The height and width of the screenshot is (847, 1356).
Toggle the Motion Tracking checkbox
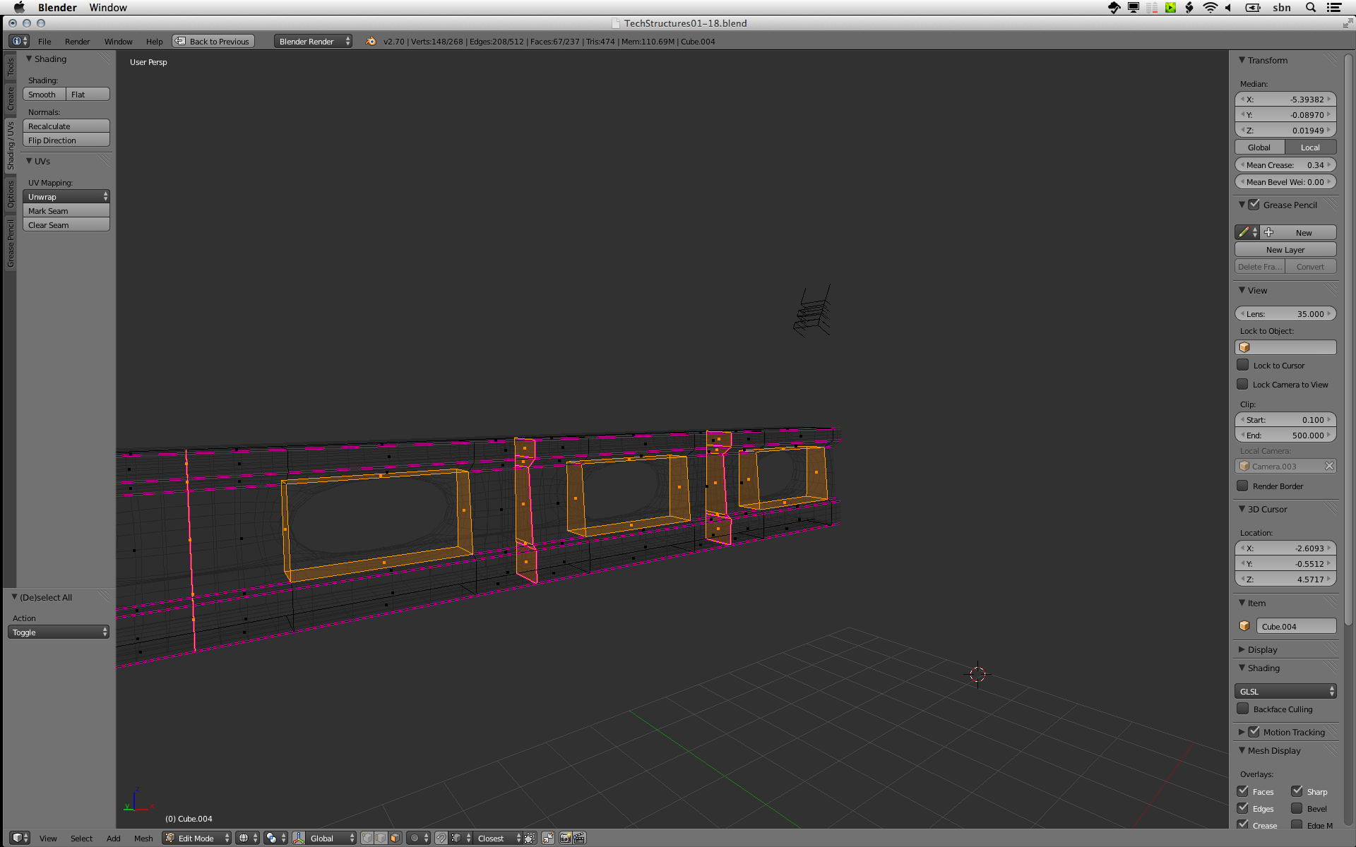click(x=1254, y=732)
